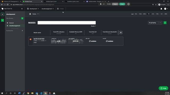This screenshot has width=170, height=95.
Task: Expand the Bookmarks section chevron
Action: (22, 31)
